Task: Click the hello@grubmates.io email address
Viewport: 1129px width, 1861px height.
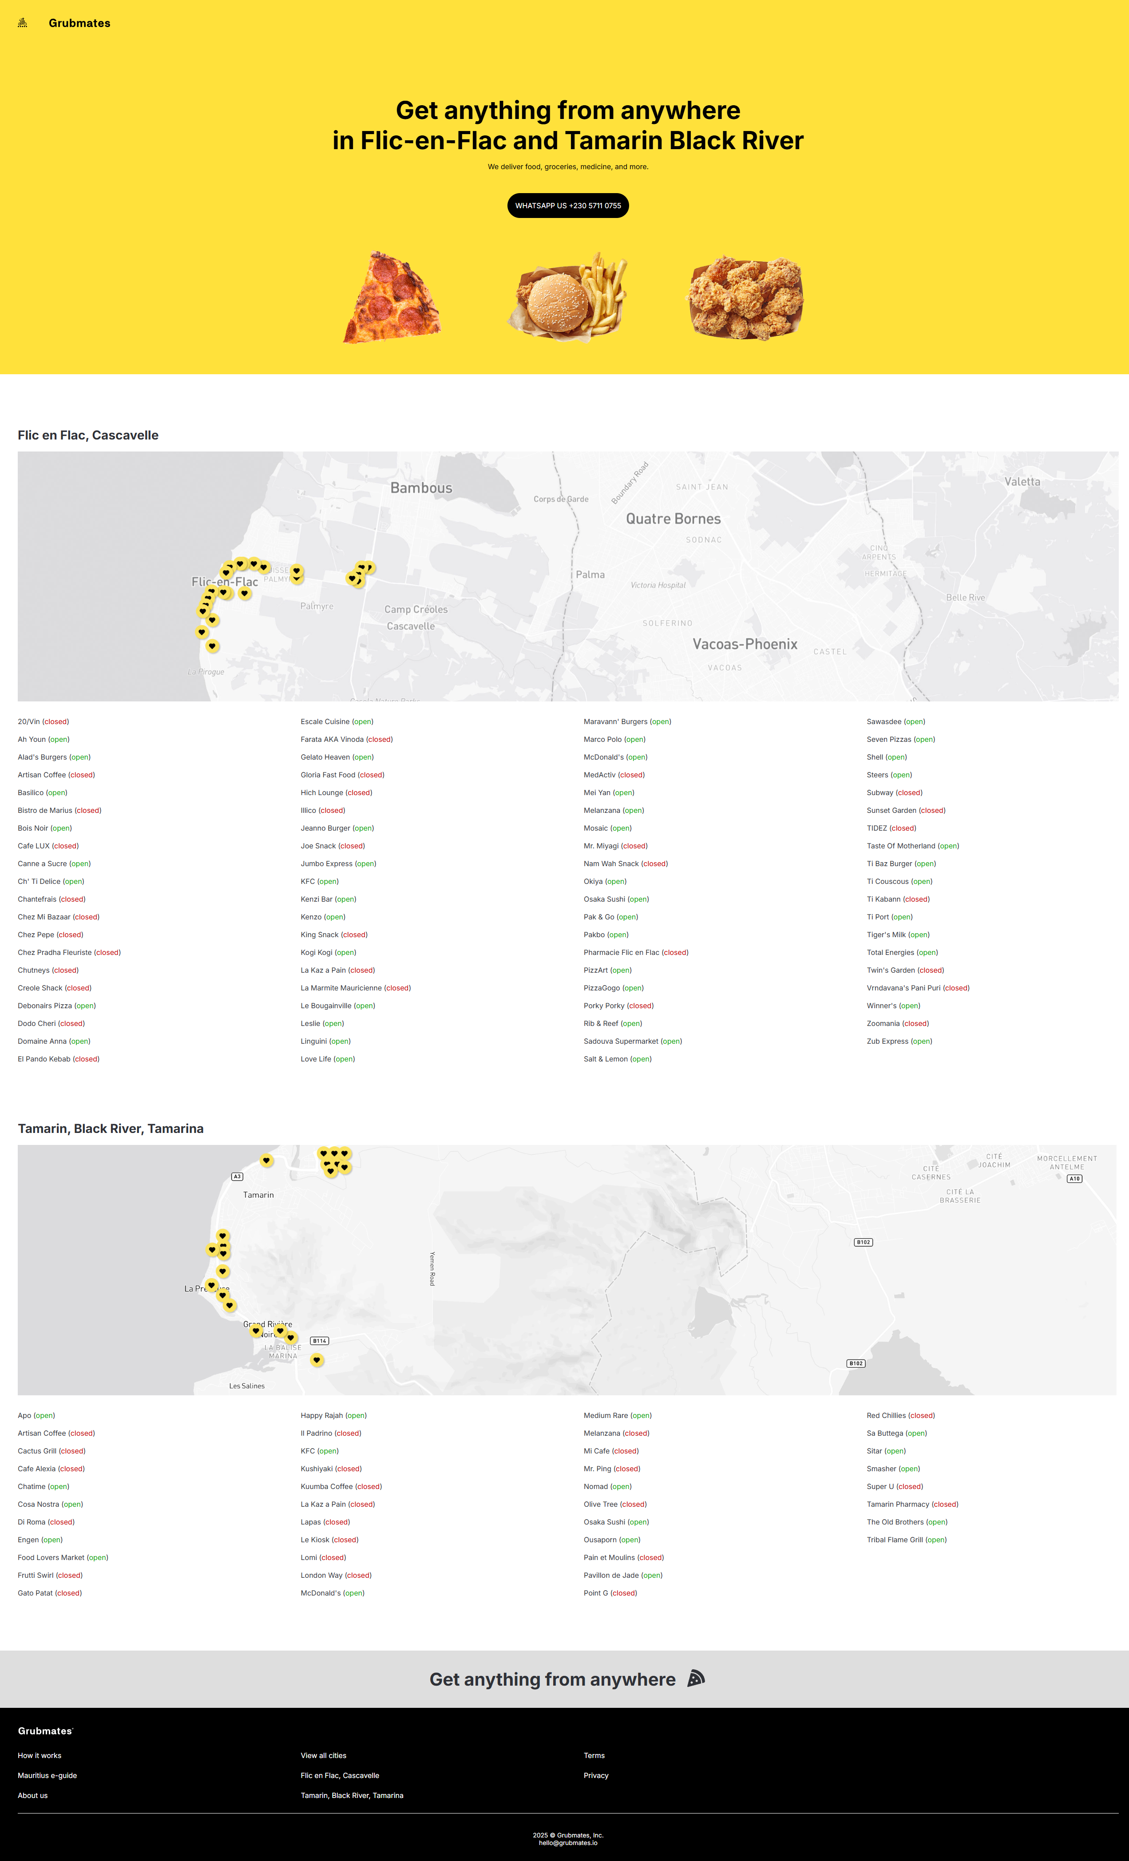Action: pyautogui.click(x=568, y=1843)
